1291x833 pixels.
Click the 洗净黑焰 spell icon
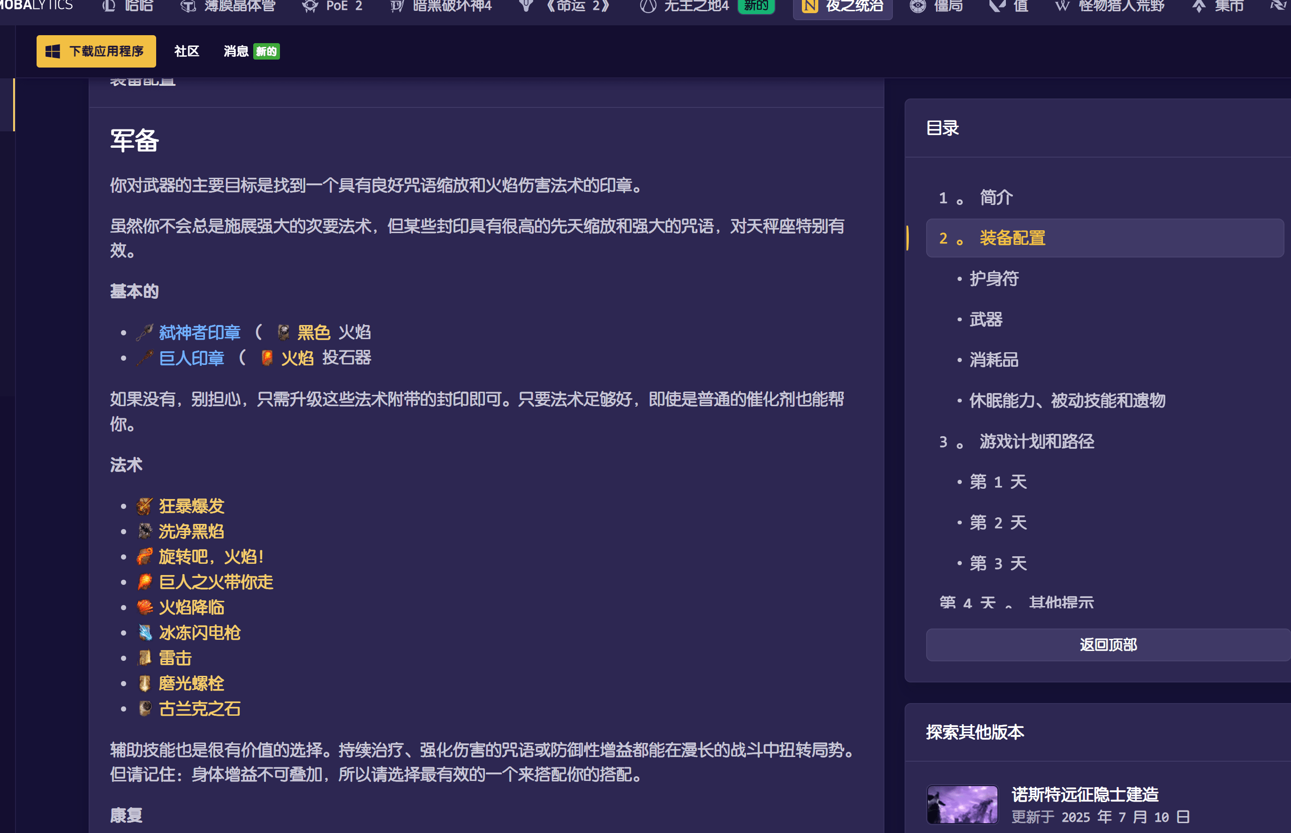(144, 531)
